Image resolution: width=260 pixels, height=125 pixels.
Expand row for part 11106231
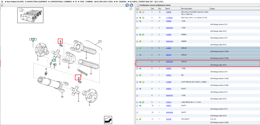137,18
